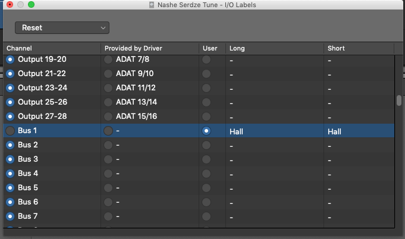This screenshot has width=405, height=239.
Task: Select Channel radio for Output 25-26
Action: click(10, 102)
